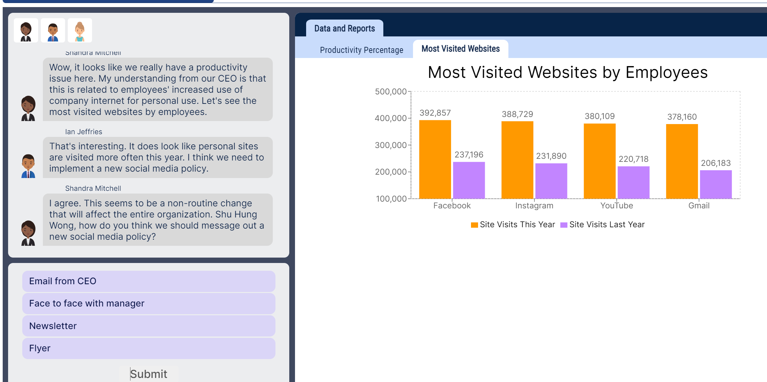Open the Data and Reports tab
Image resolution: width=767 pixels, height=382 pixels.
[345, 28]
